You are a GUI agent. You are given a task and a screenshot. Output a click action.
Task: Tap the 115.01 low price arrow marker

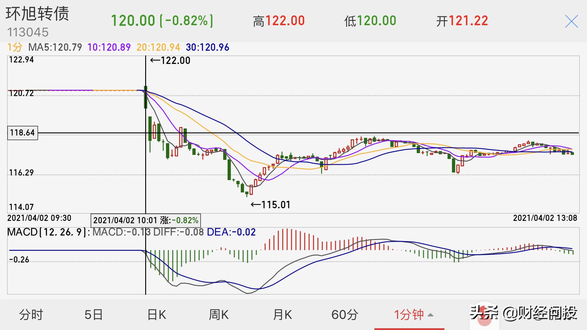point(270,205)
